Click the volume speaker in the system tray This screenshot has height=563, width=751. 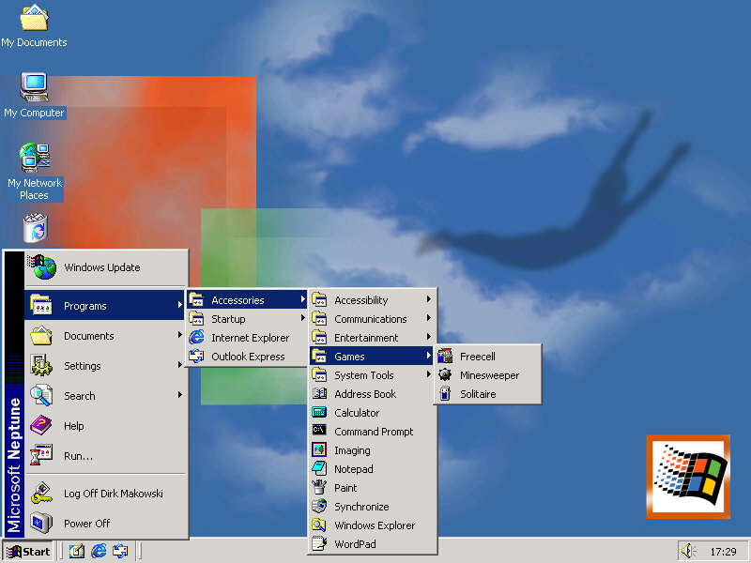(x=688, y=551)
